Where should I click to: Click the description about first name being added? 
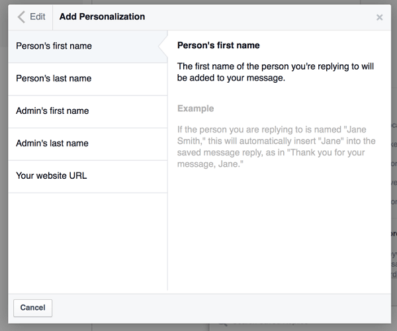[275, 72]
